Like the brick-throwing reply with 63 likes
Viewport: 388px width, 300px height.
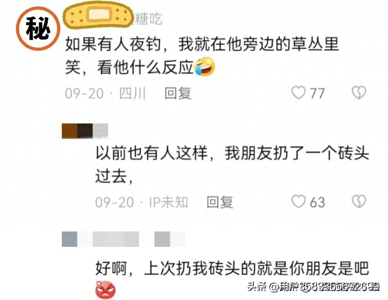299,202
